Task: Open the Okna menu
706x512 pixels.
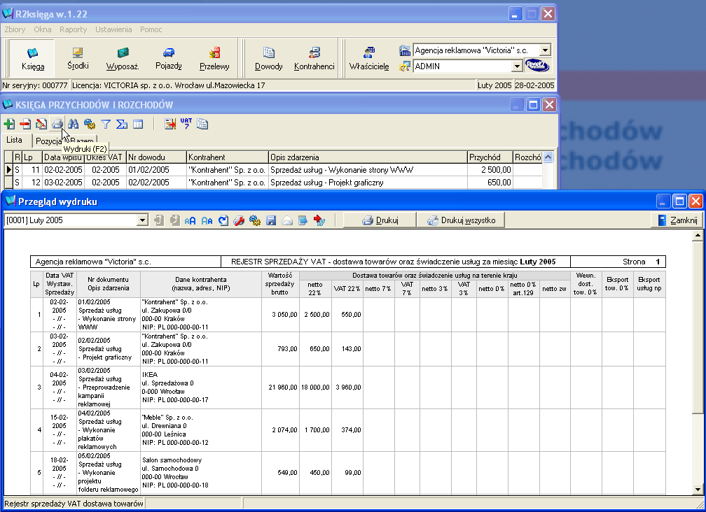Action: tap(42, 29)
